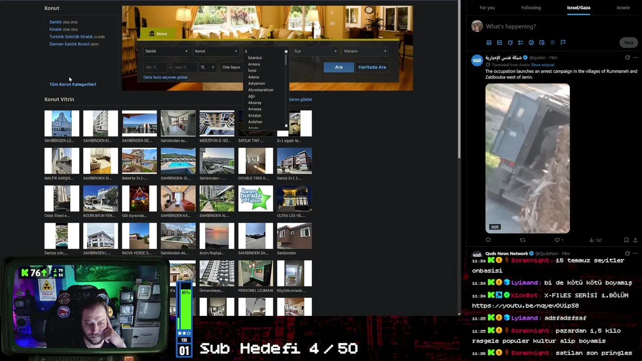Insert a GIF into the post composer
This screenshot has height=361, width=642.
coord(500,43)
